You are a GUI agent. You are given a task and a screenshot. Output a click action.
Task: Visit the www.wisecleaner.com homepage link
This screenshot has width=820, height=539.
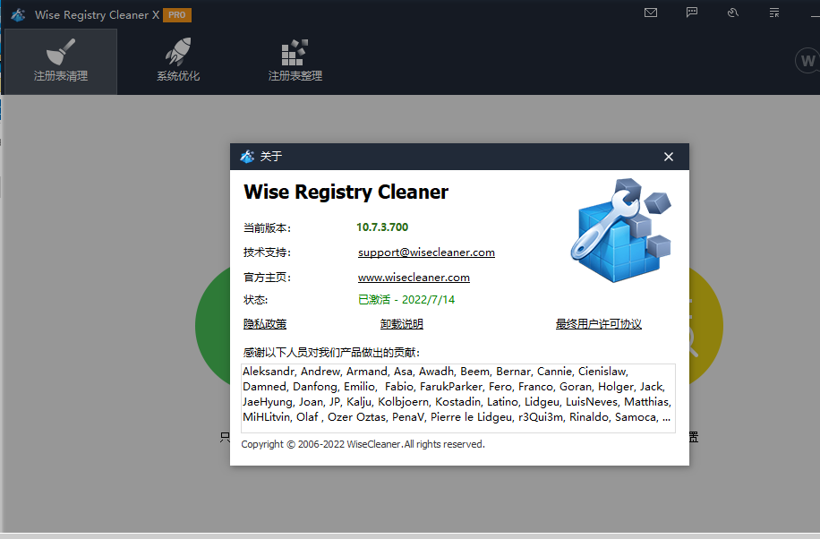click(x=414, y=278)
